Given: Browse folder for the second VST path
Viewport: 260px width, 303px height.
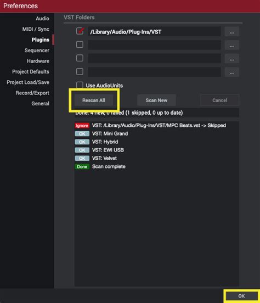Looking at the screenshot, I should (x=232, y=45).
